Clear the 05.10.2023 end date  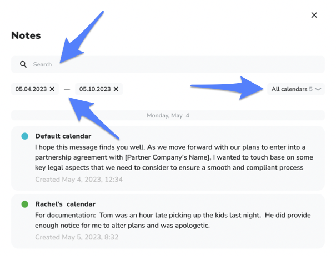(116, 89)
